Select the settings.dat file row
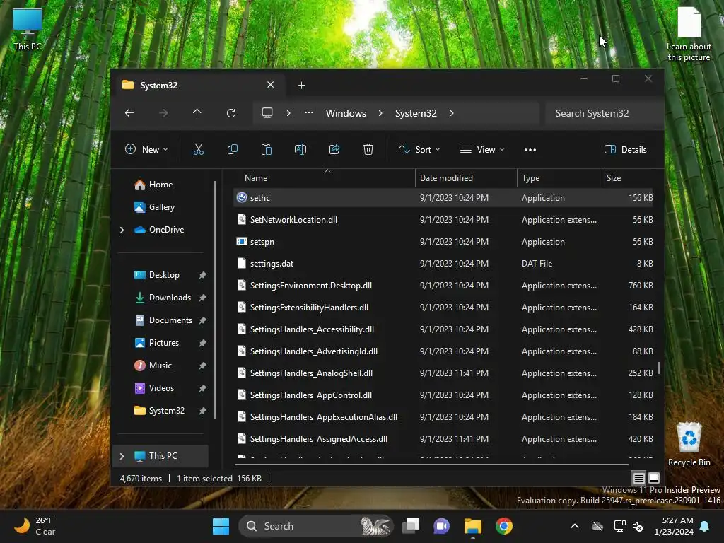This screenshot has height=543, width=724. click(x=443, y=264)
